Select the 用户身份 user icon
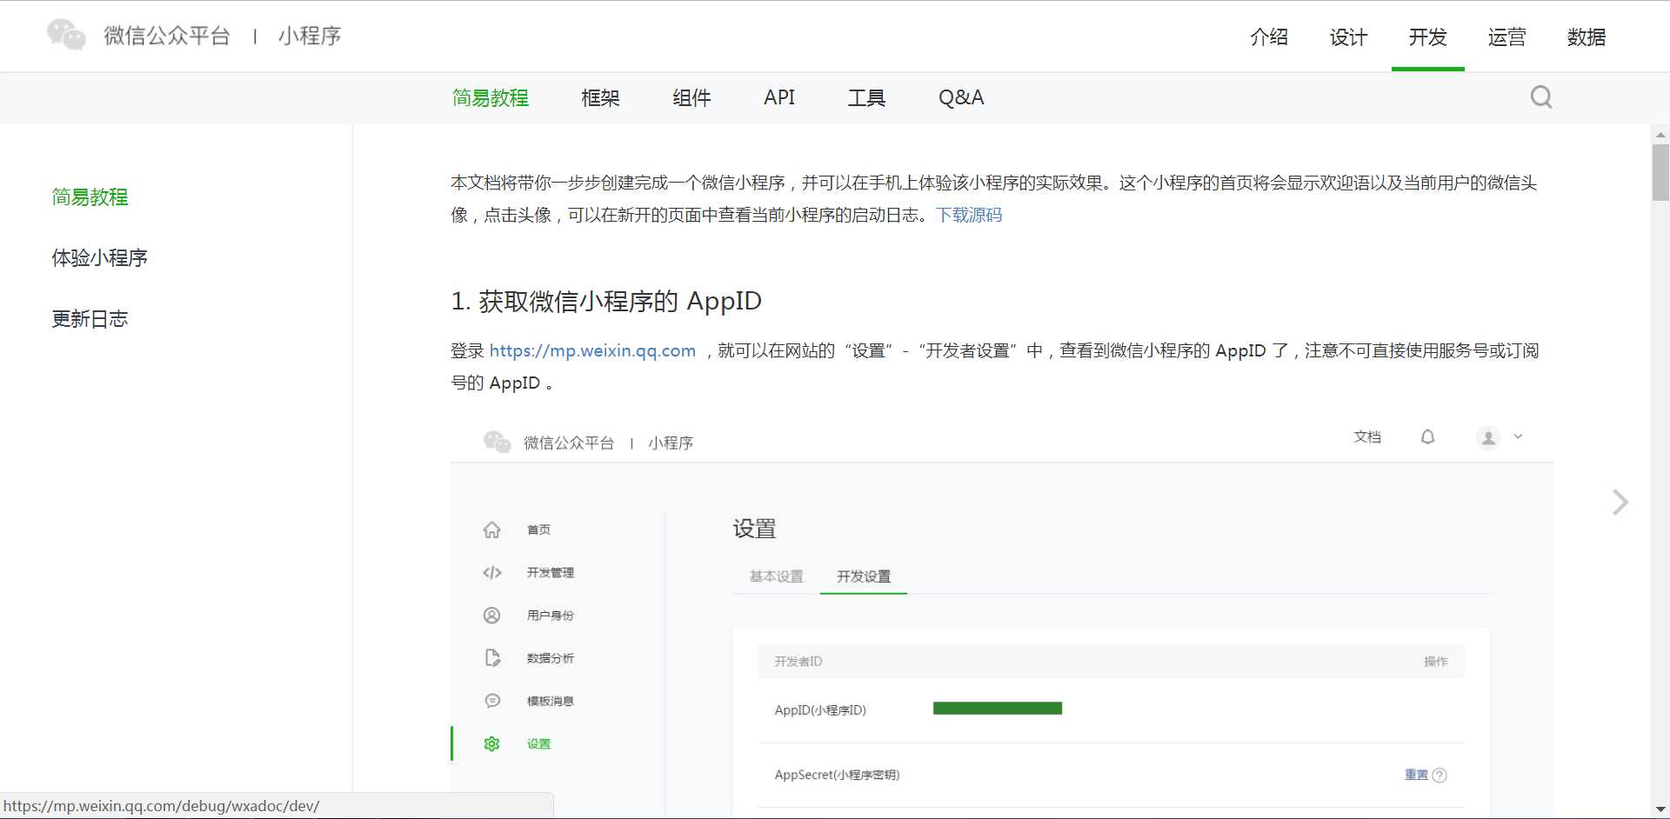This screenshot has height=819, width=1670. click(x=492, y=615)
